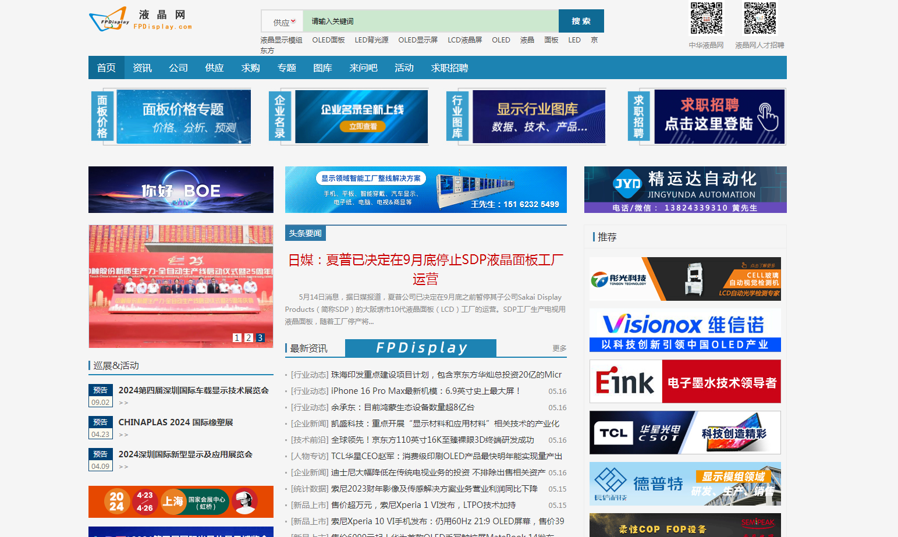
Task: Open the 资讯 navigation tab
Action: (142, 68)
